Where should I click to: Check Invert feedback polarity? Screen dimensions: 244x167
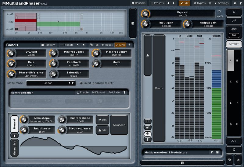pos(97,83)
